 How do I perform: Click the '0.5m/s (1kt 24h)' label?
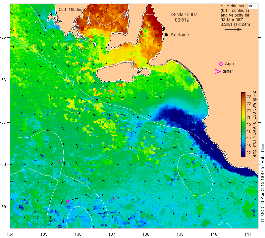click(x=235, y=24)
